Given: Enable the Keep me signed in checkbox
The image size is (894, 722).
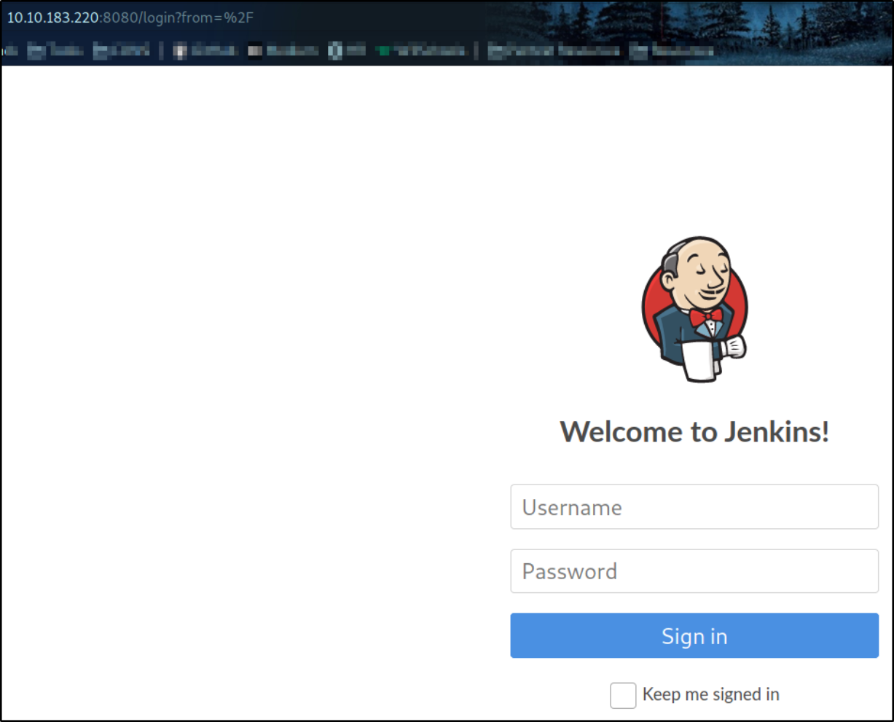Looking at the screenshot, I should click(x=623, y=695).
